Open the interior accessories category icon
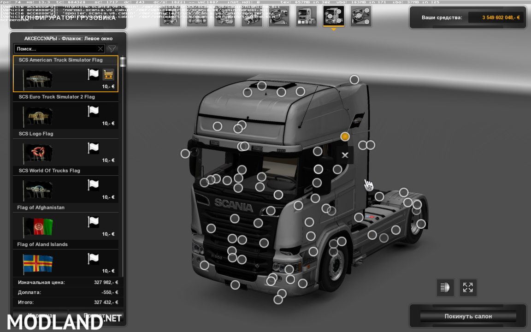This screenshot has height=332, width=531. [x=360, y=16]
